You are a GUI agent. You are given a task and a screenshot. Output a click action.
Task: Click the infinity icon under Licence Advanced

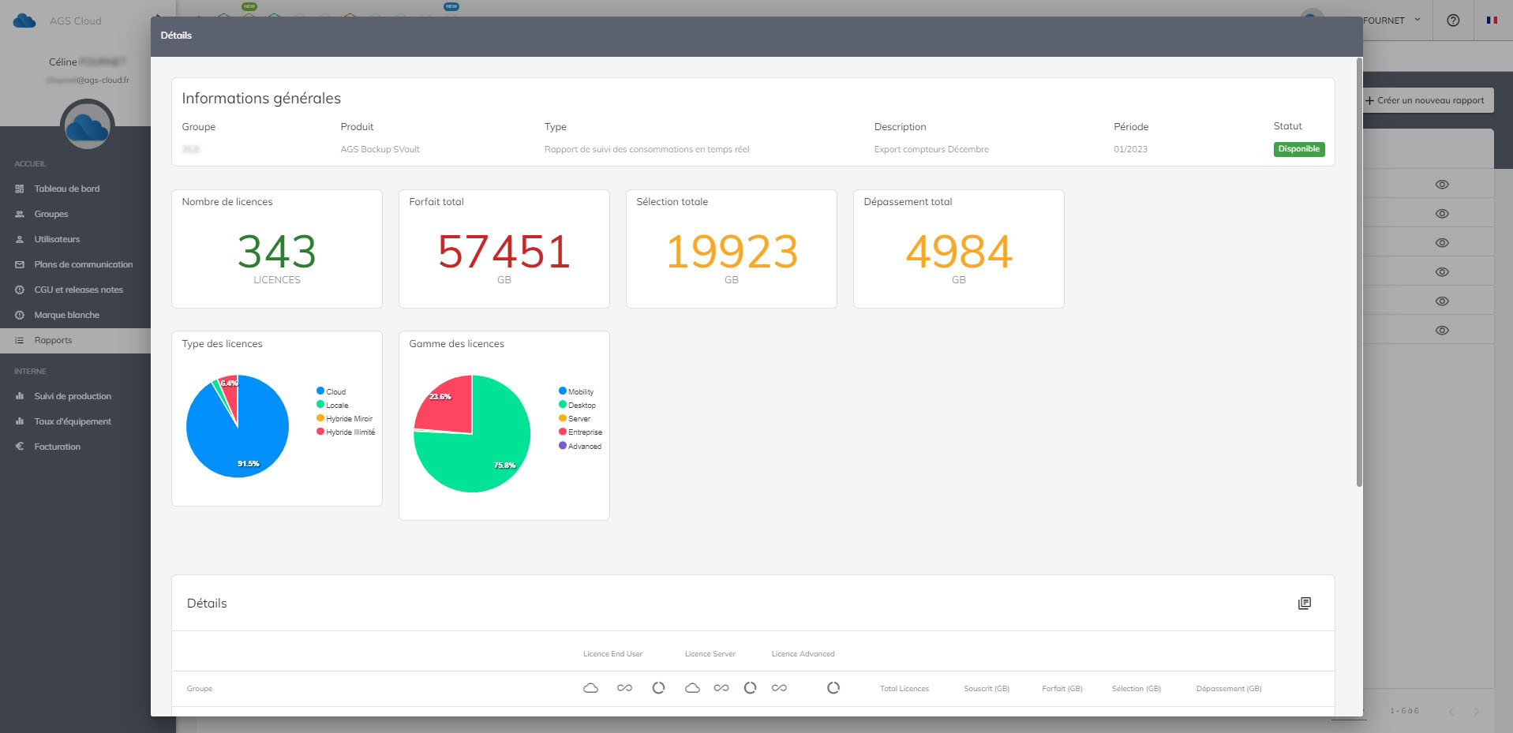pos(779,688)
